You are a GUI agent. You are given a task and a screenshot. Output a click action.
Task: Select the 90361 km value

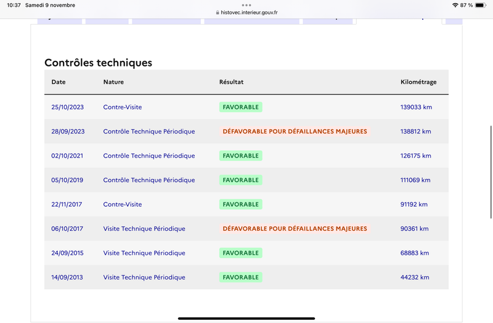[414, 228]
